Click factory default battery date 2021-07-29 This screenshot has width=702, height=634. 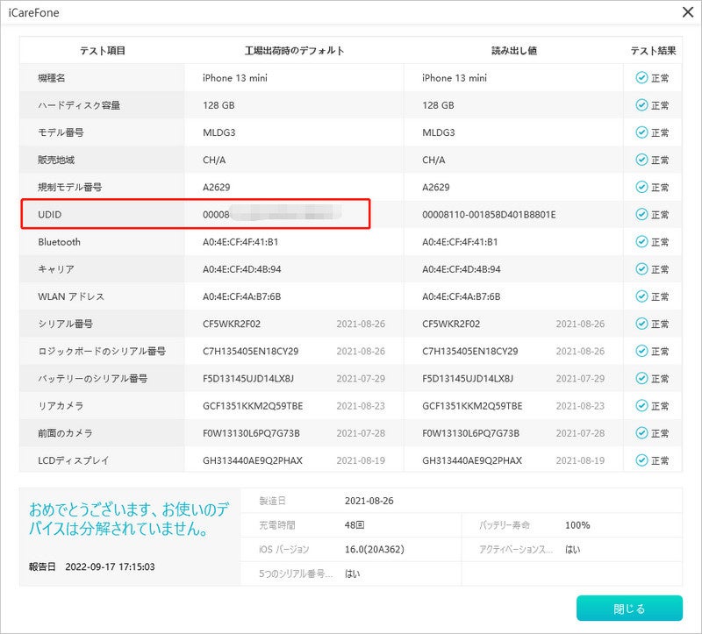[361, 379]
